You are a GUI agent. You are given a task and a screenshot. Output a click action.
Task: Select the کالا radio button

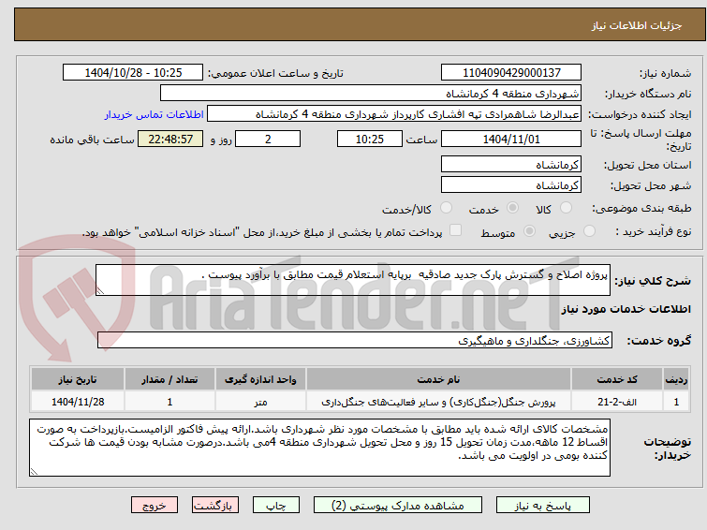coord(566,208)
